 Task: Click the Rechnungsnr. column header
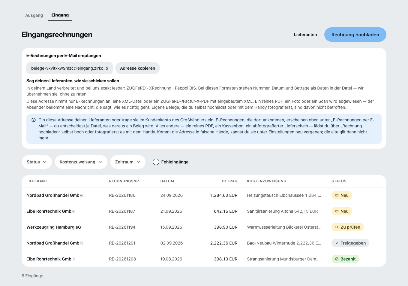click(124, 181)
